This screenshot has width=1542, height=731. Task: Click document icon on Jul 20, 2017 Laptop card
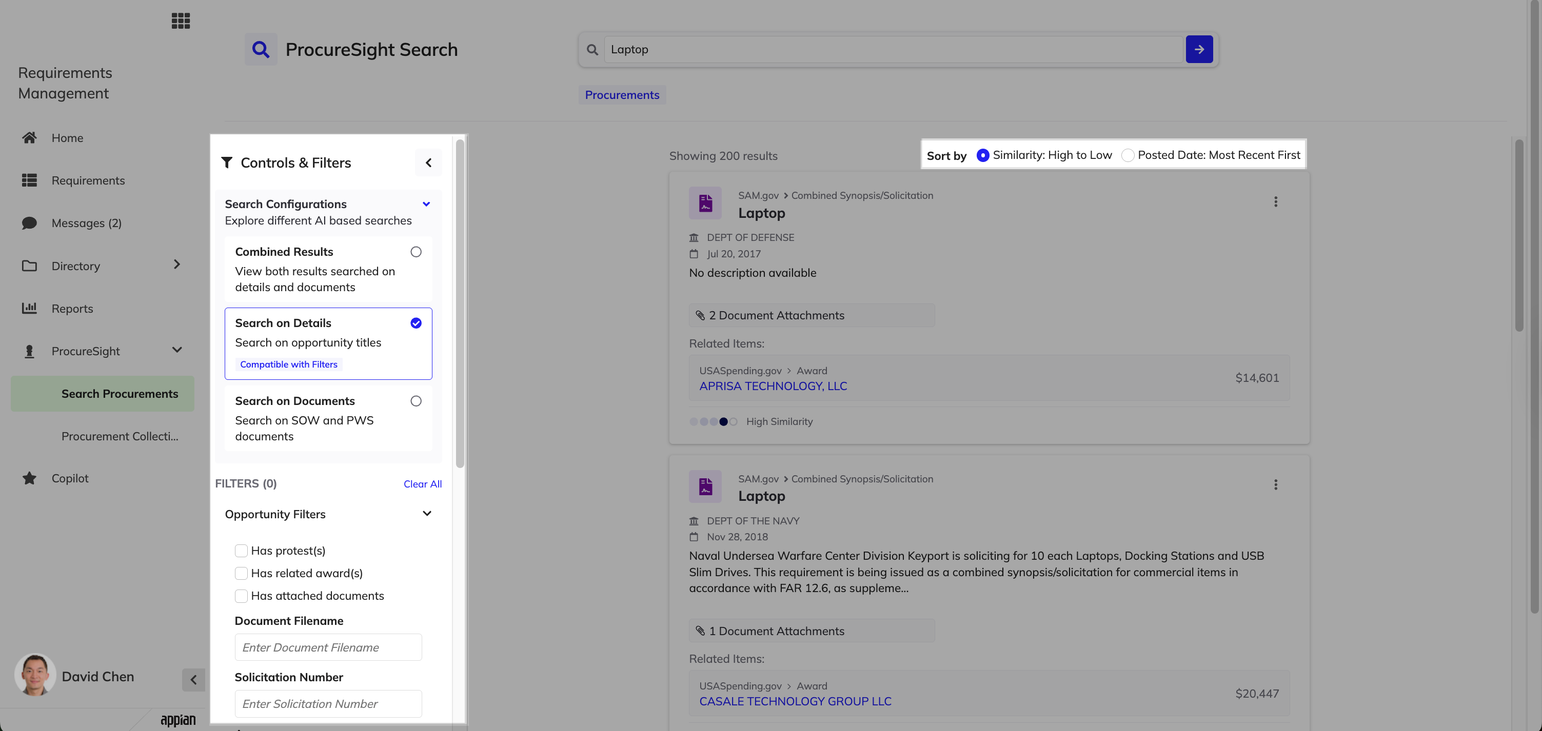coord(705,204)
